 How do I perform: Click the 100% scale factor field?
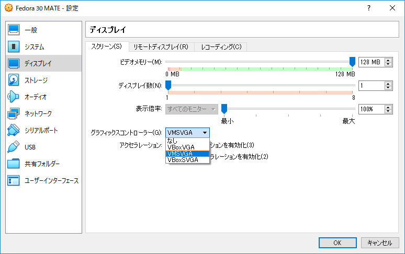372,109
